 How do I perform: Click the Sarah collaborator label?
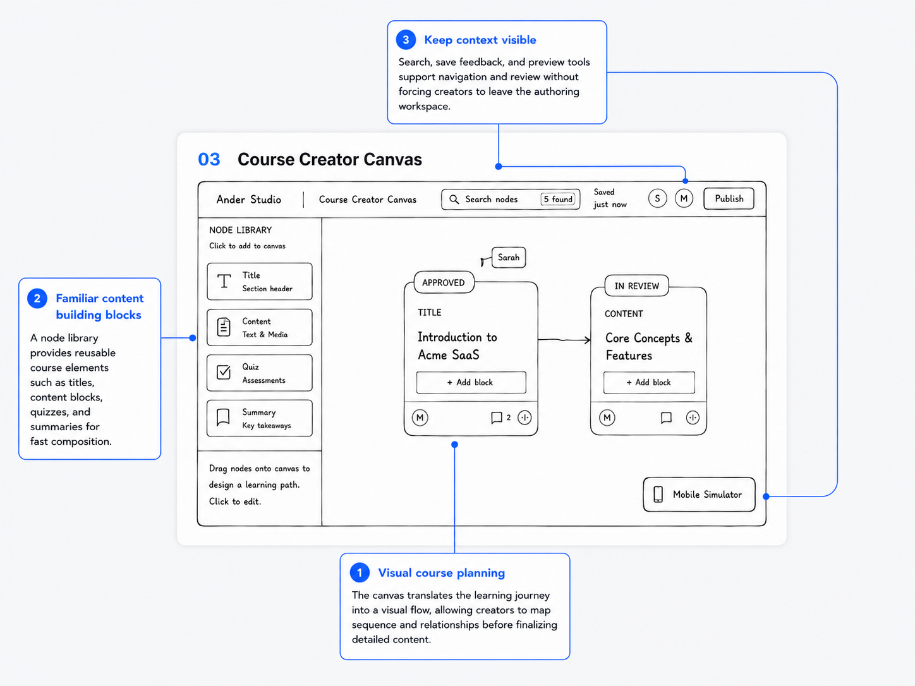tap(509, 257)
